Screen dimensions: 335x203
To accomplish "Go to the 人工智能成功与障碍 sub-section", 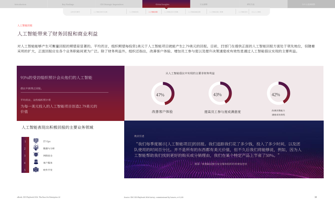I will 171,12.
